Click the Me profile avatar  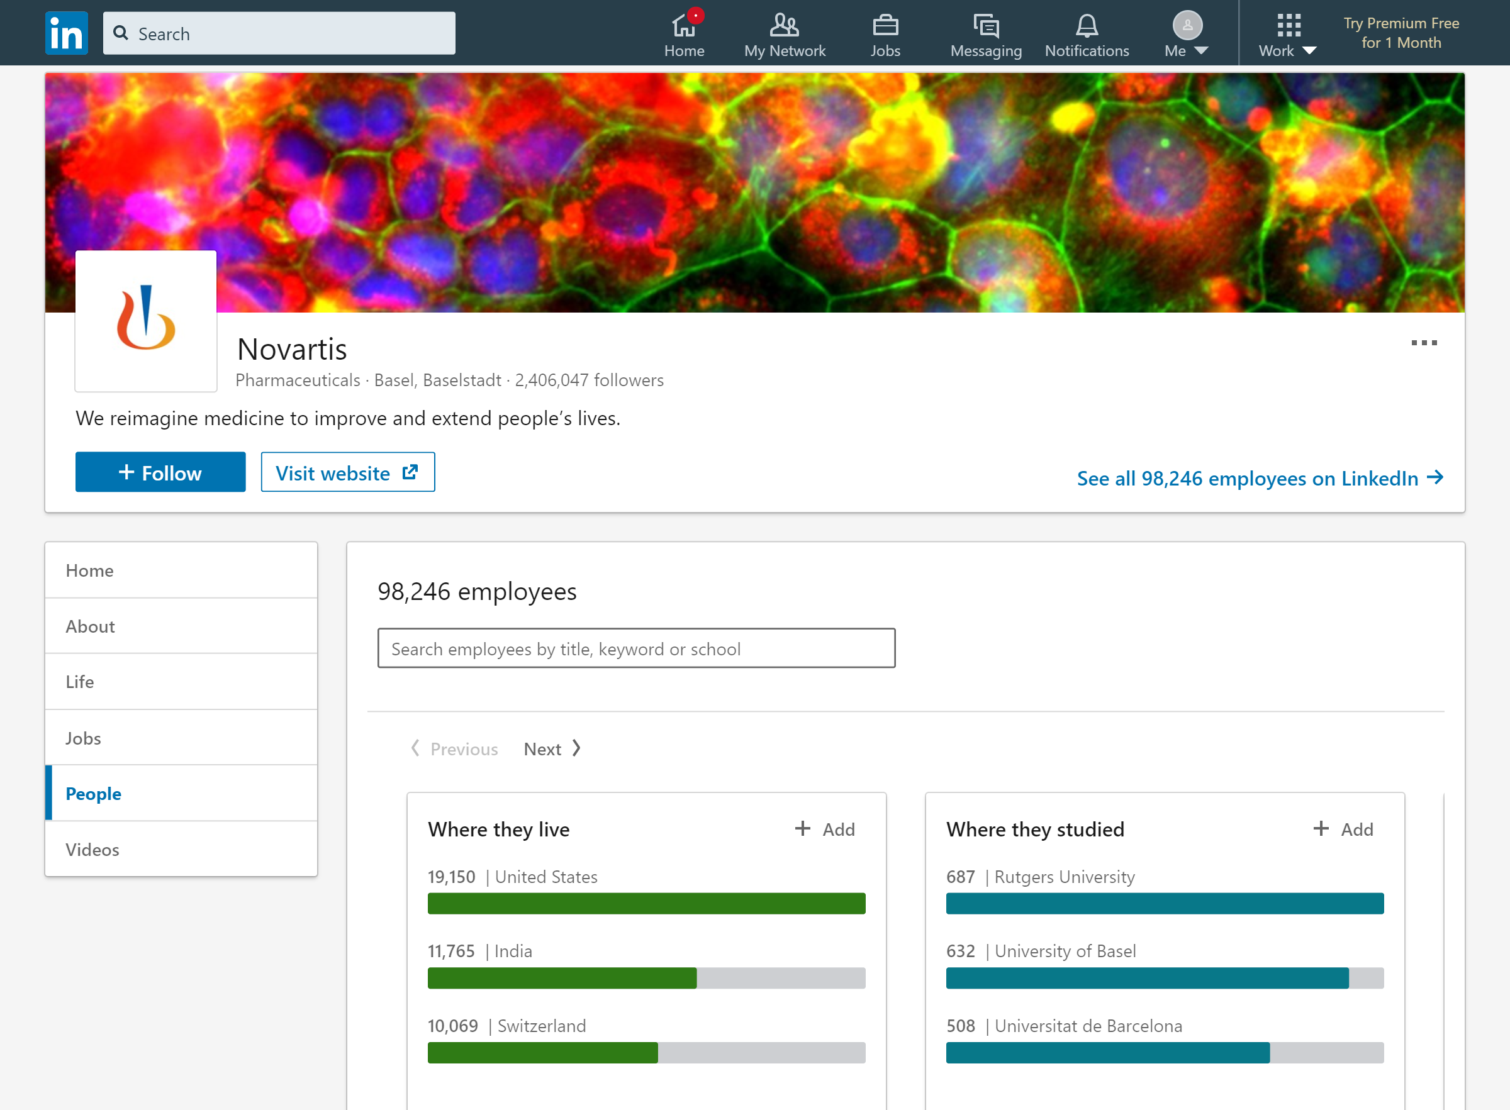coord(1187,26)
